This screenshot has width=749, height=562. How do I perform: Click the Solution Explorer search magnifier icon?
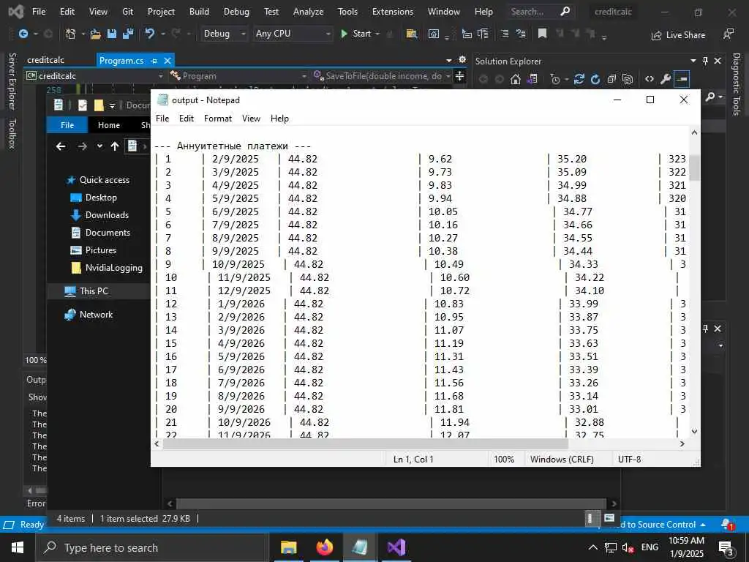(x=710, y=97)
